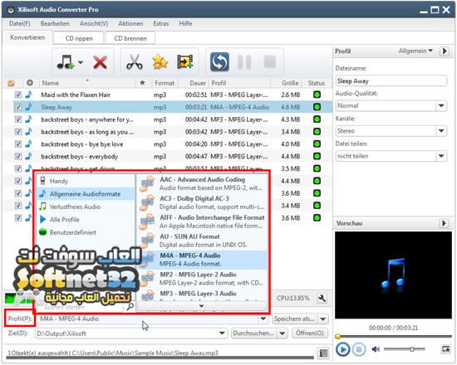Click the Handy phone category icon

coord(42,181)
